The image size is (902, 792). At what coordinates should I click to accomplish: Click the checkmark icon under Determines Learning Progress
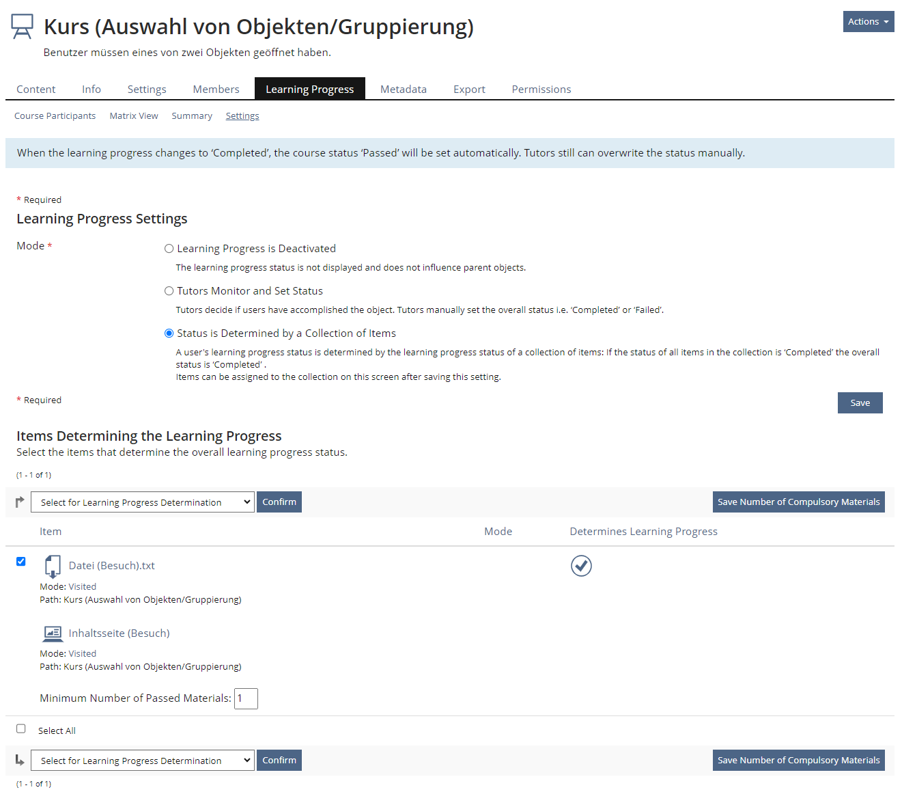581,566
